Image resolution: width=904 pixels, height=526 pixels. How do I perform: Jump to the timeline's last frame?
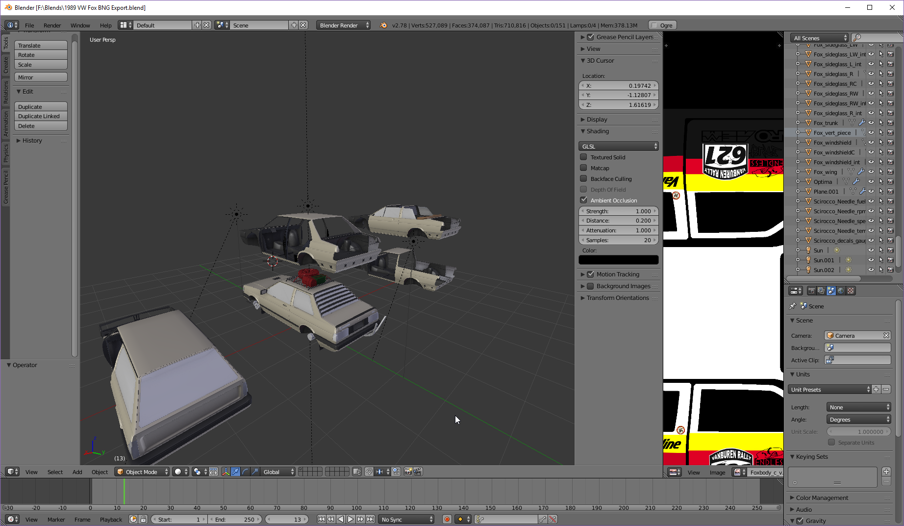[371, 519]
